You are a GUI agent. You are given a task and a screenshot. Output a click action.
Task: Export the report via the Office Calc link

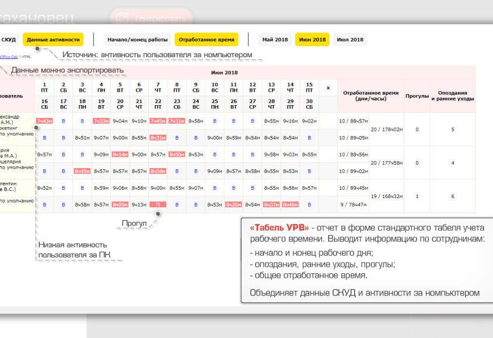9,57
